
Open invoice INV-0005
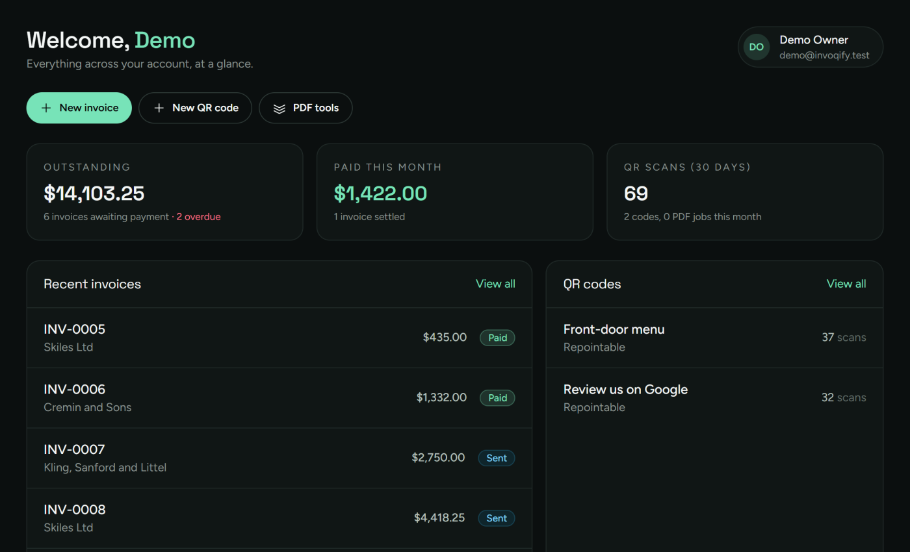point(279,338)
